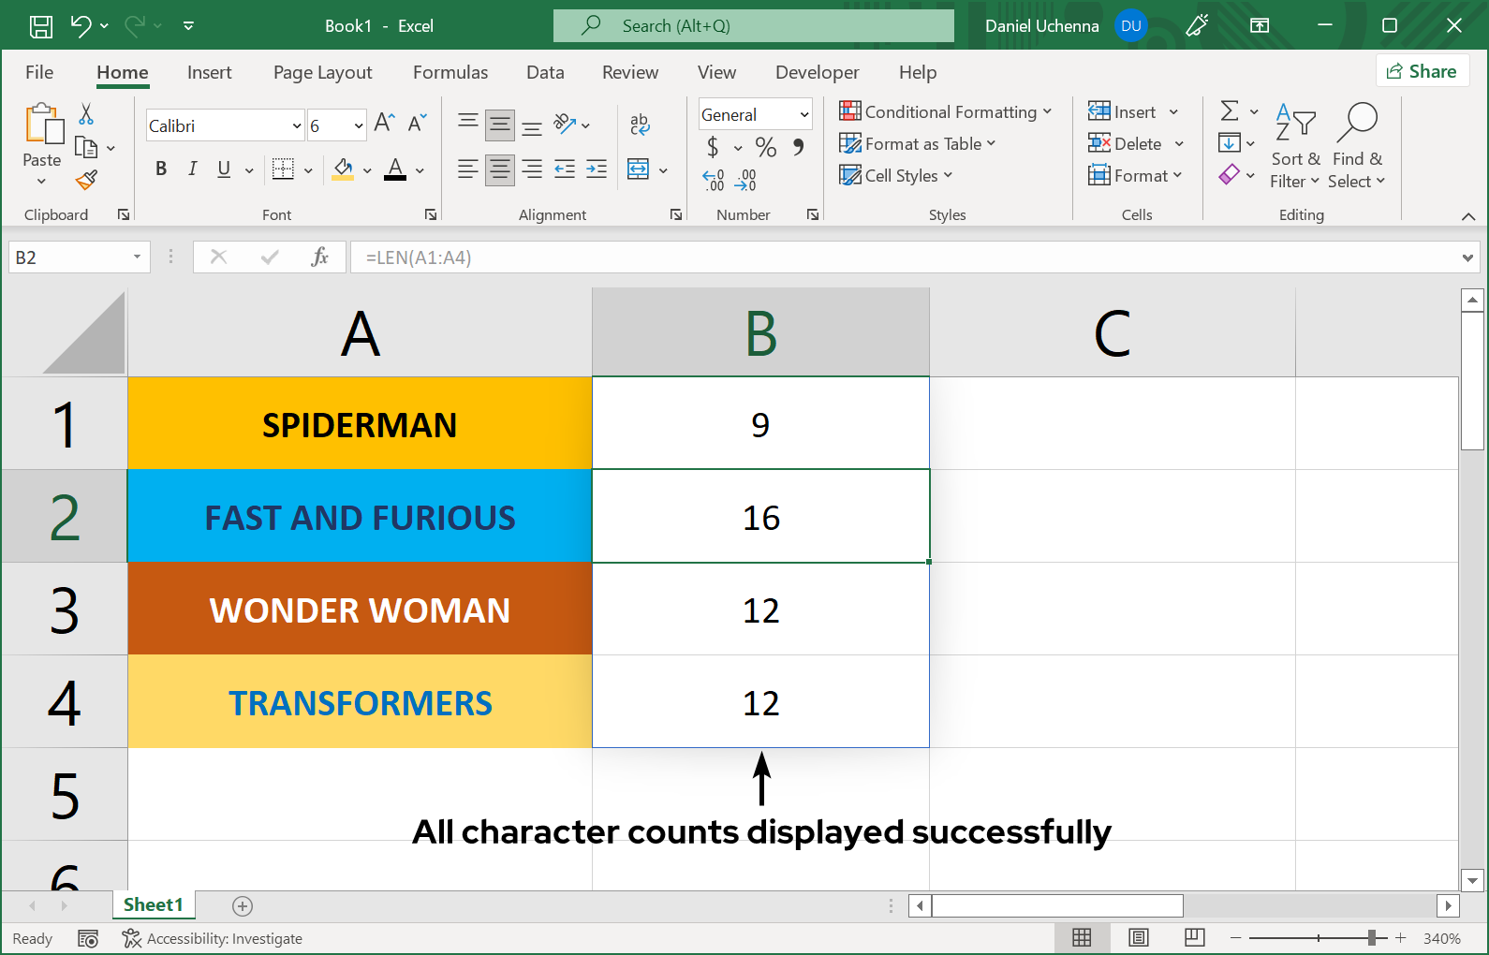
Task: Click the Borders icon
Action: coord(283,169)
